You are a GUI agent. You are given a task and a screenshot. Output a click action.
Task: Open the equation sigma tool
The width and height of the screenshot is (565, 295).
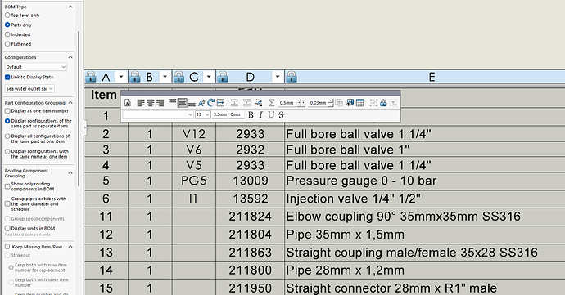pos(271,103)
